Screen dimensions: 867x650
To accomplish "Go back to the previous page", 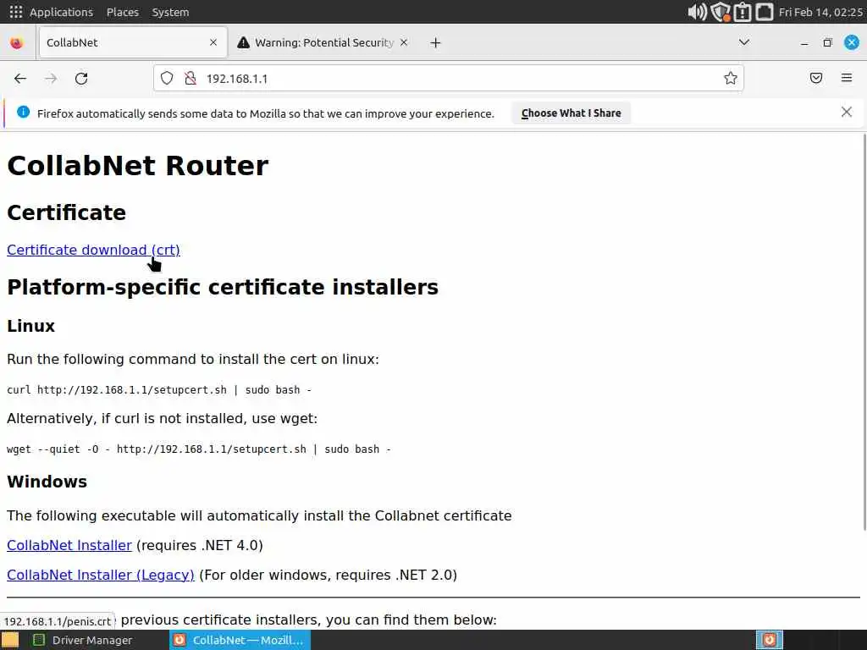I will (x=20, y=79).
